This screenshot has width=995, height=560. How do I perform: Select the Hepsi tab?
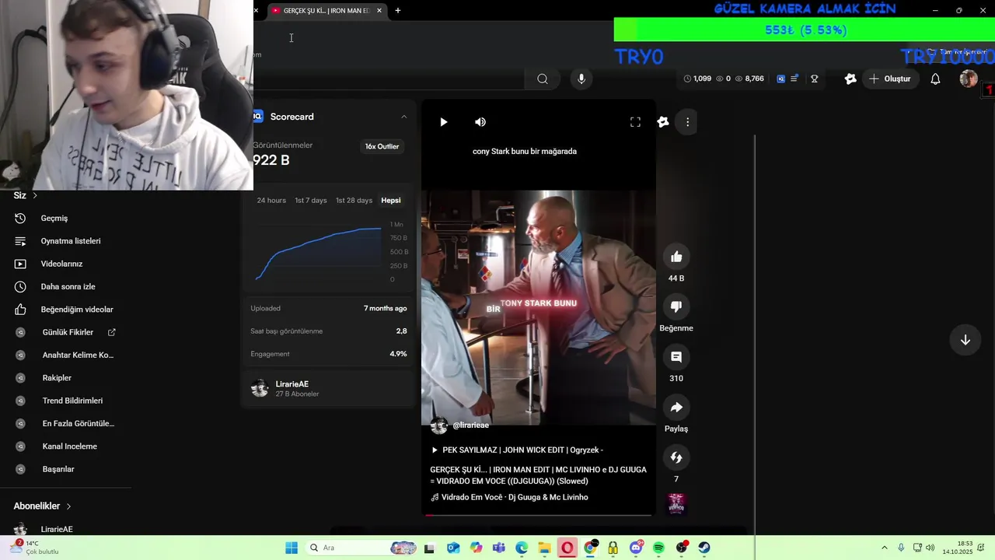391,201
